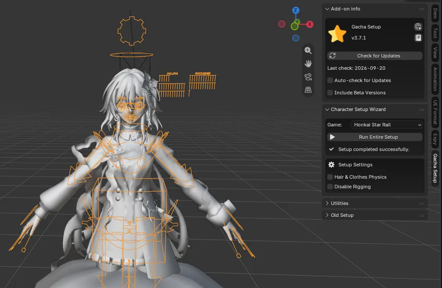Viewport: 442px width, 288px height.
Task: Enable Auto-check for Updates
Action: [x=330, y=80]
